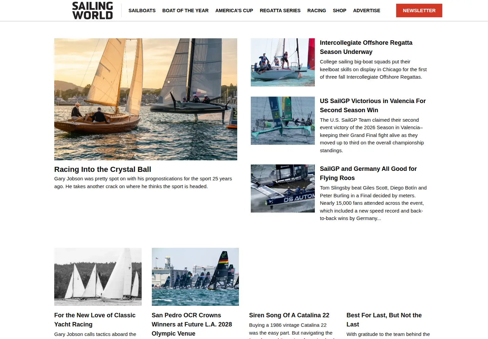This screenshot has height=339, width=488.
Task: Open Boat of the Year section
Action: (x=185, y=11)
